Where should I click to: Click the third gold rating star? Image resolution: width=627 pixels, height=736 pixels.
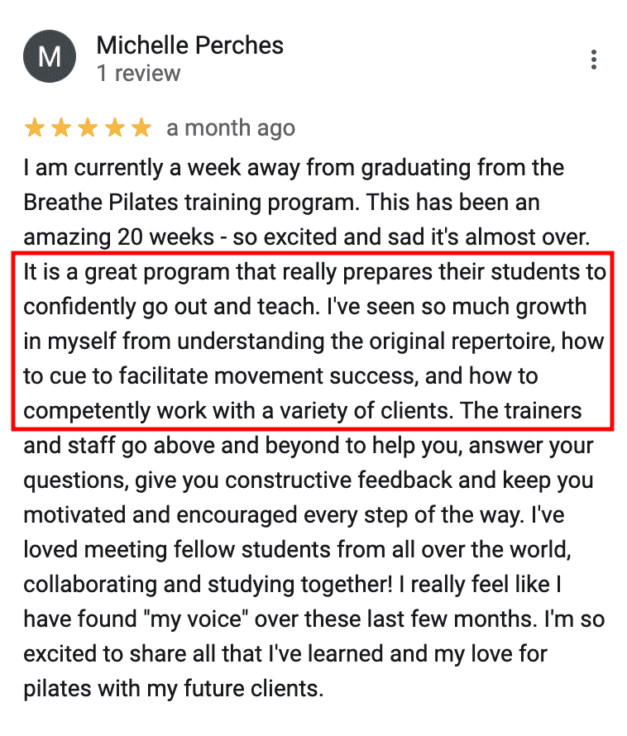coord(88,127)
